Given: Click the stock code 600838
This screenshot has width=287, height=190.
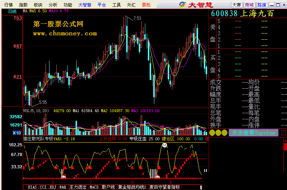Looking at the screenshot, I should (224, 13).
